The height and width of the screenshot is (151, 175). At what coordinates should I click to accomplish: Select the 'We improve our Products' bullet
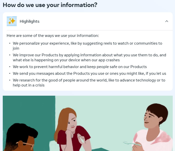(89, 55)
